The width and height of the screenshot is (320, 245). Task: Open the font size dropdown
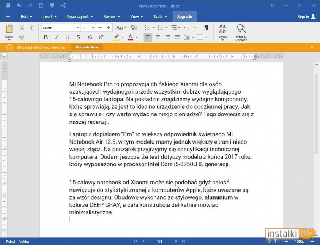tap(93, 27)
